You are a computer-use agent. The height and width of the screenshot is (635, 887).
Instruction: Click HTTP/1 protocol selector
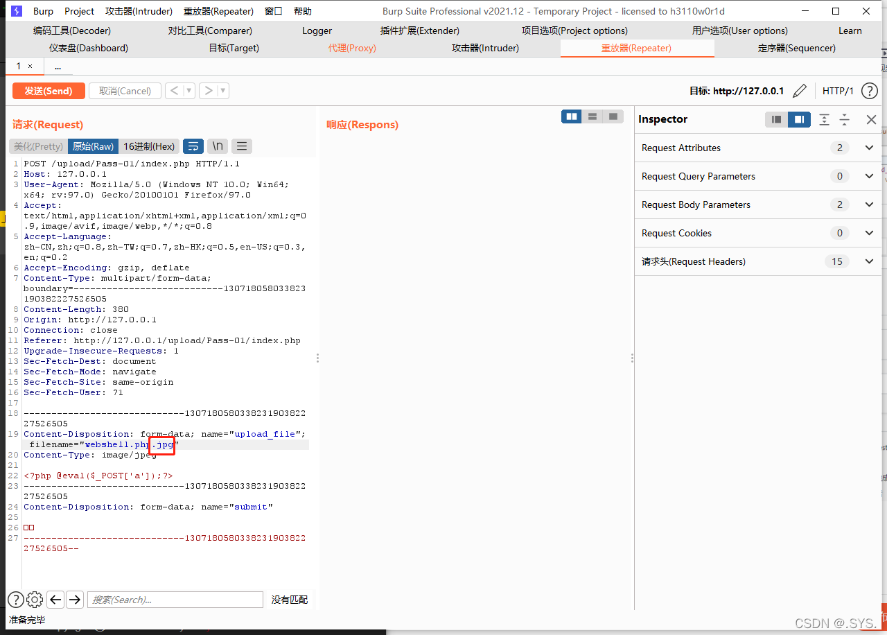click(x=838, y=91)
